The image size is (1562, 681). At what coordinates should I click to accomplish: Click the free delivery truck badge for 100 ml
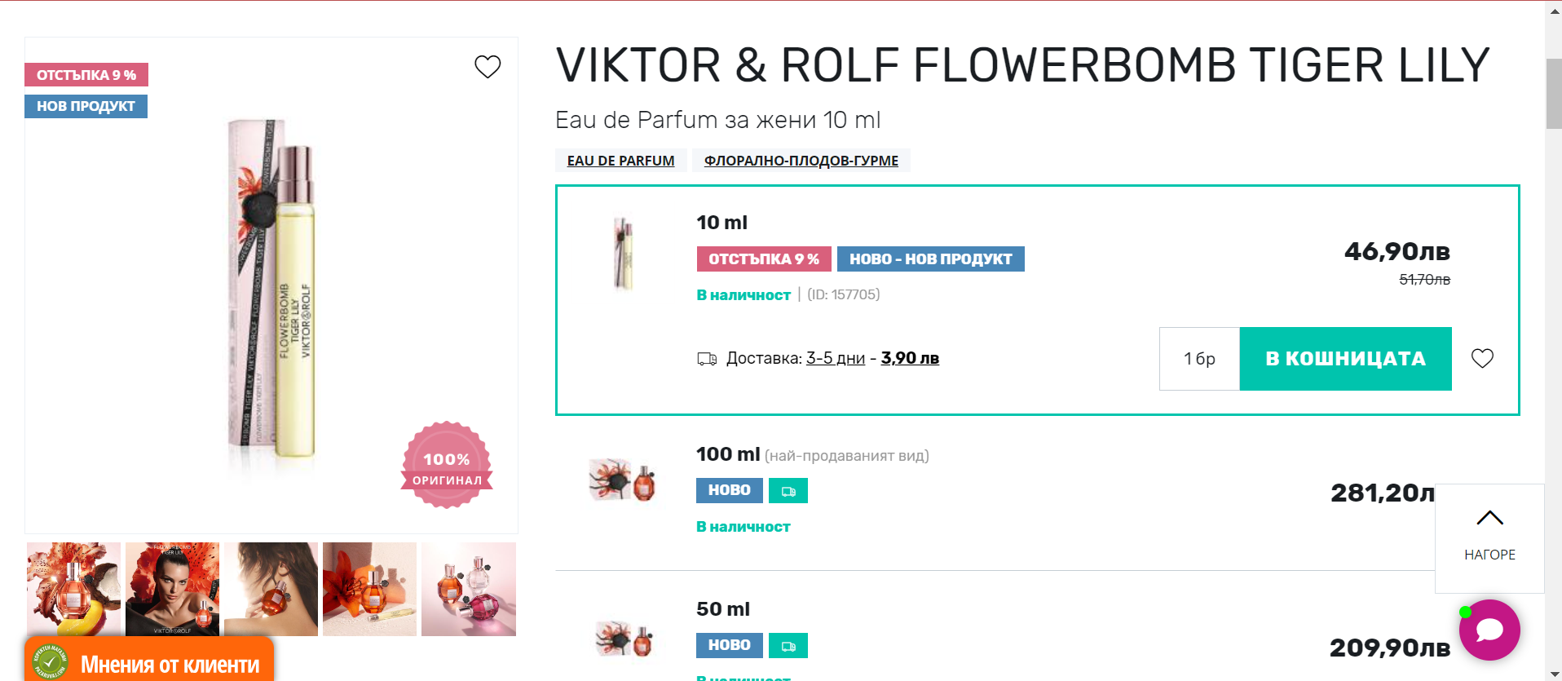pyautogui.click(x=788, y=491)
